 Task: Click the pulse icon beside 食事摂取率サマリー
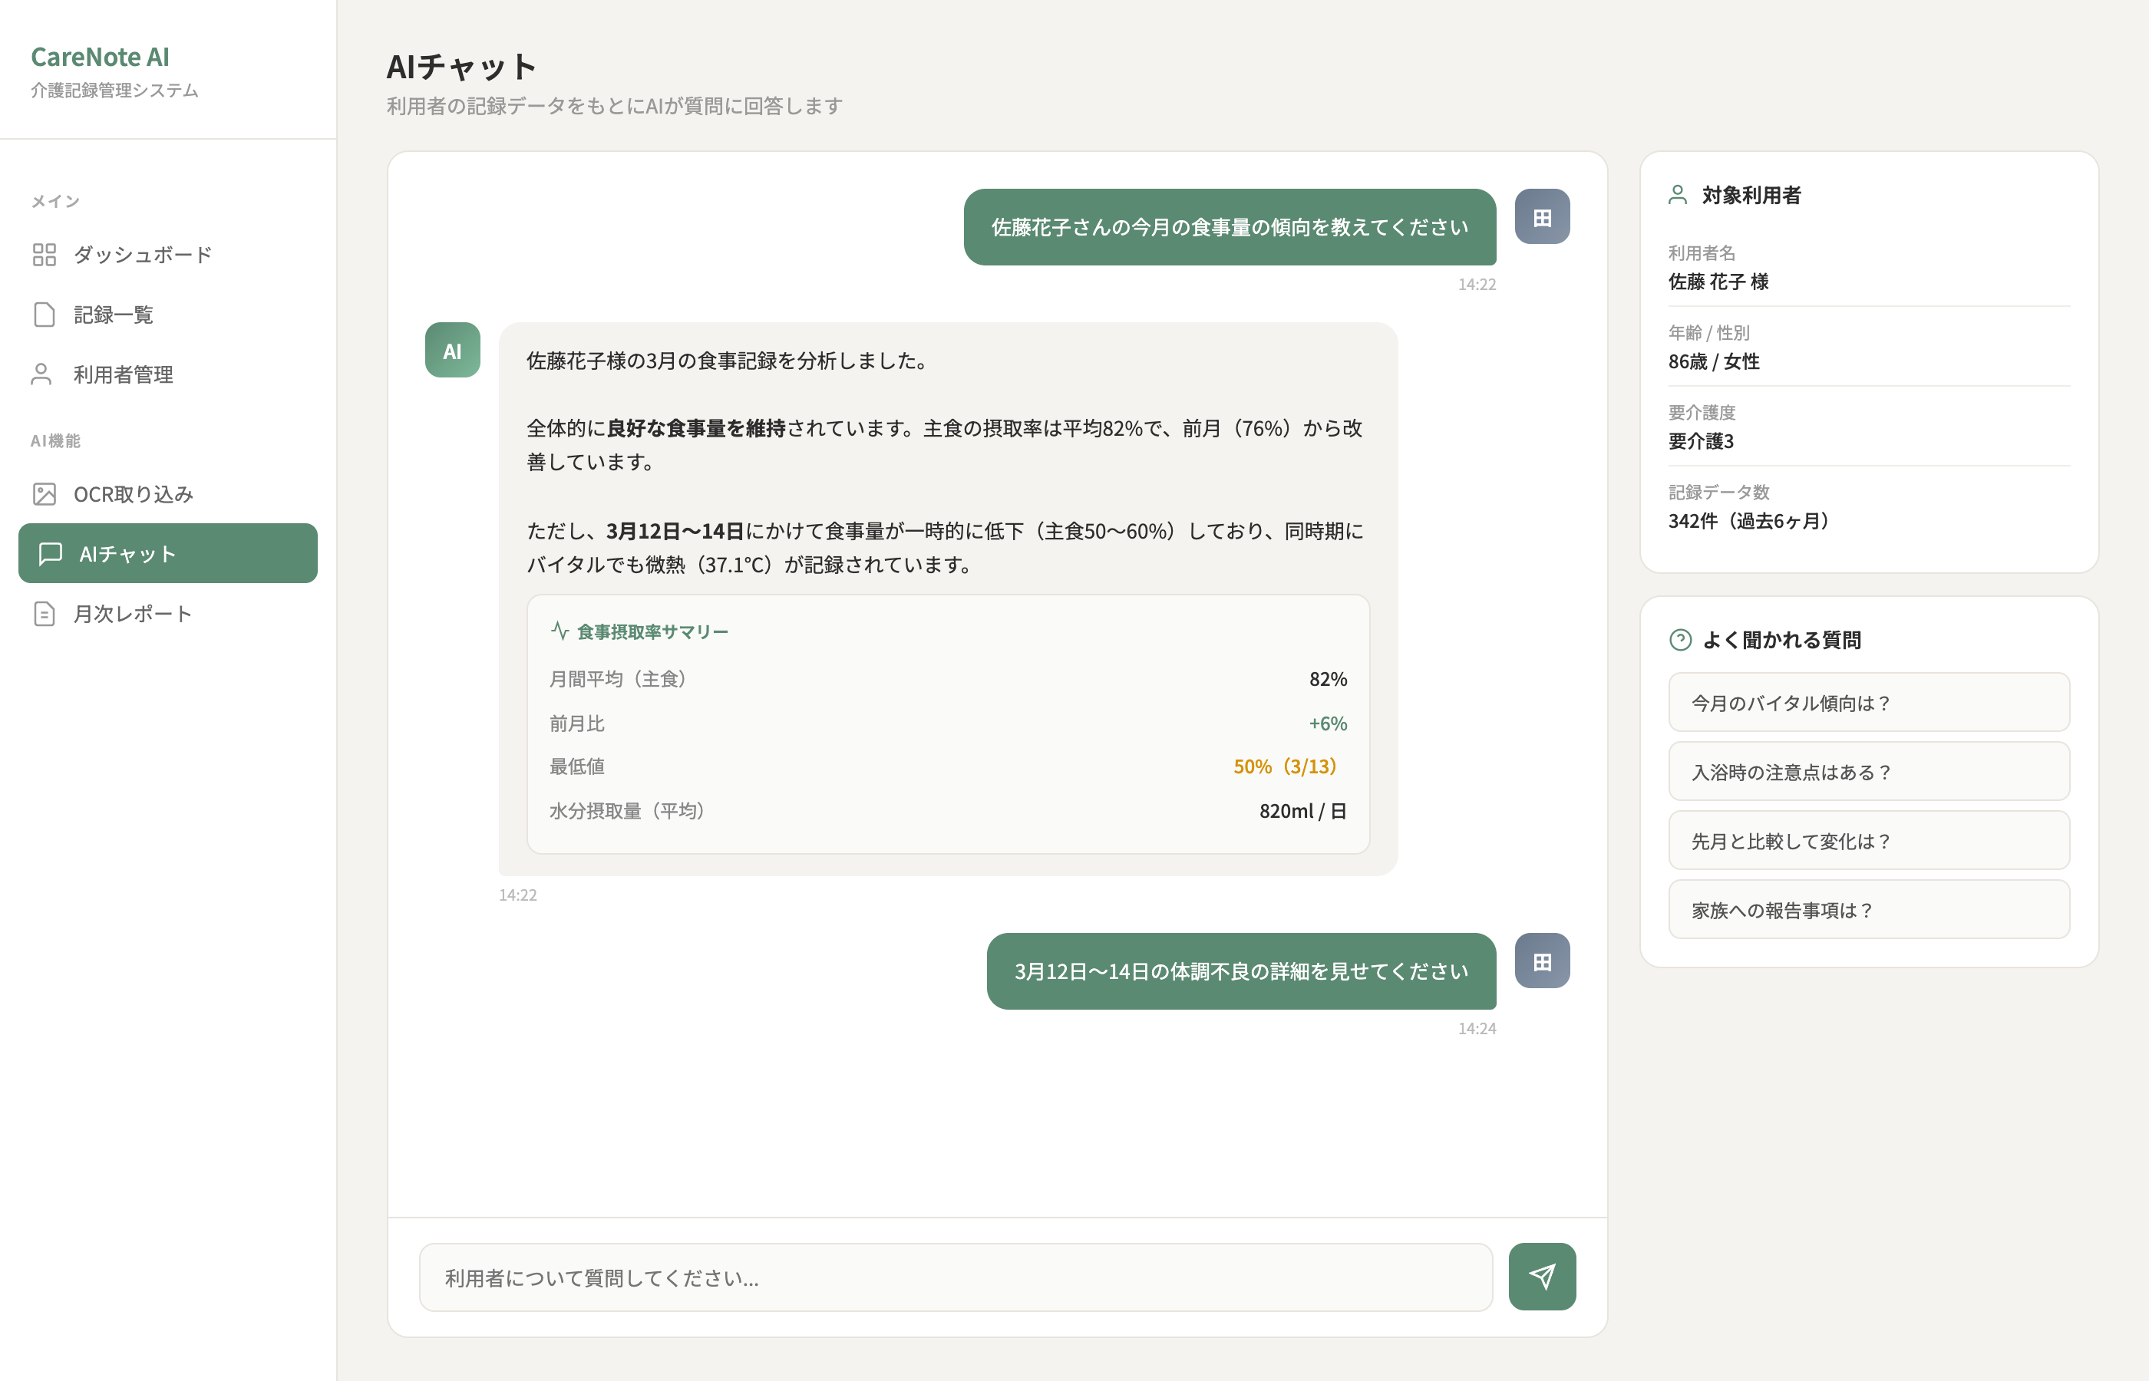[560, 631]
